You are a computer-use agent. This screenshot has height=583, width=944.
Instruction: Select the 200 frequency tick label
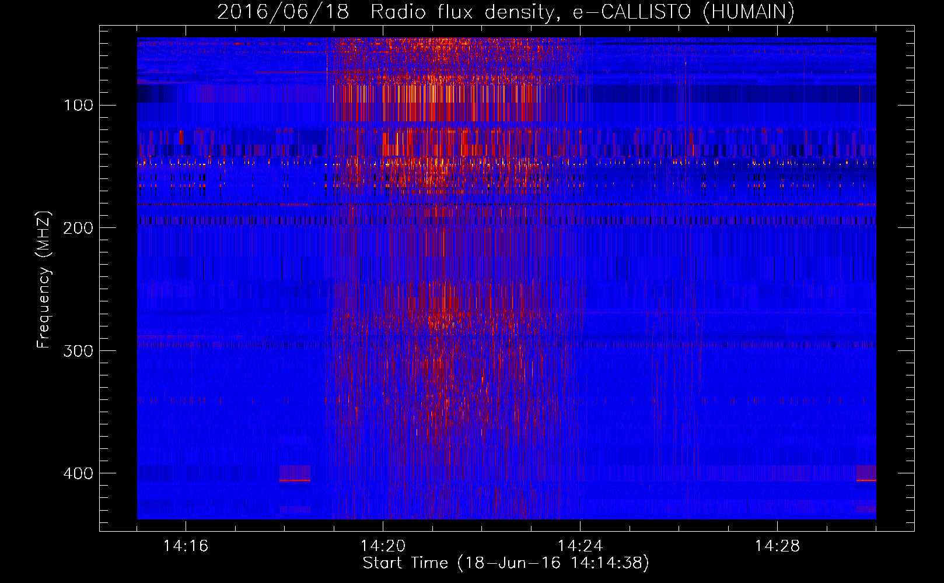click(79, 228)
